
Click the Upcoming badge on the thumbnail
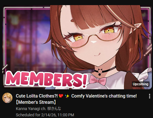coord(141,84)
